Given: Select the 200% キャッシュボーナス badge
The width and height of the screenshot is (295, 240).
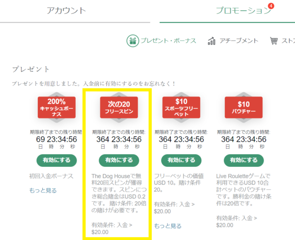Looking at the screenshot, I should (57, 107).
